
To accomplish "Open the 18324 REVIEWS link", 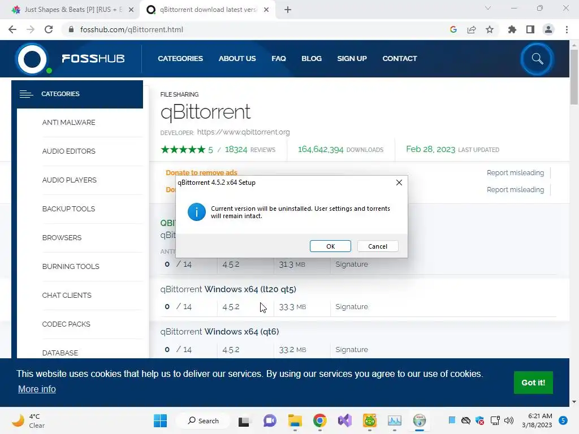I will 250,149.
